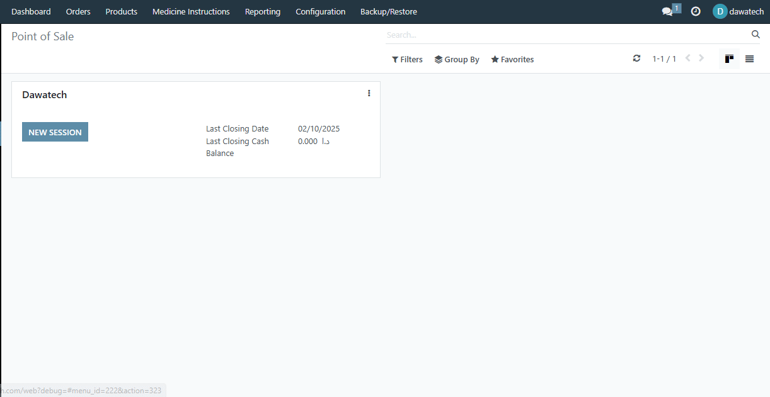The width and height of the screenshot is (770, 397).
Task: Switch to kanban view
Action: [x=729, y=59]
